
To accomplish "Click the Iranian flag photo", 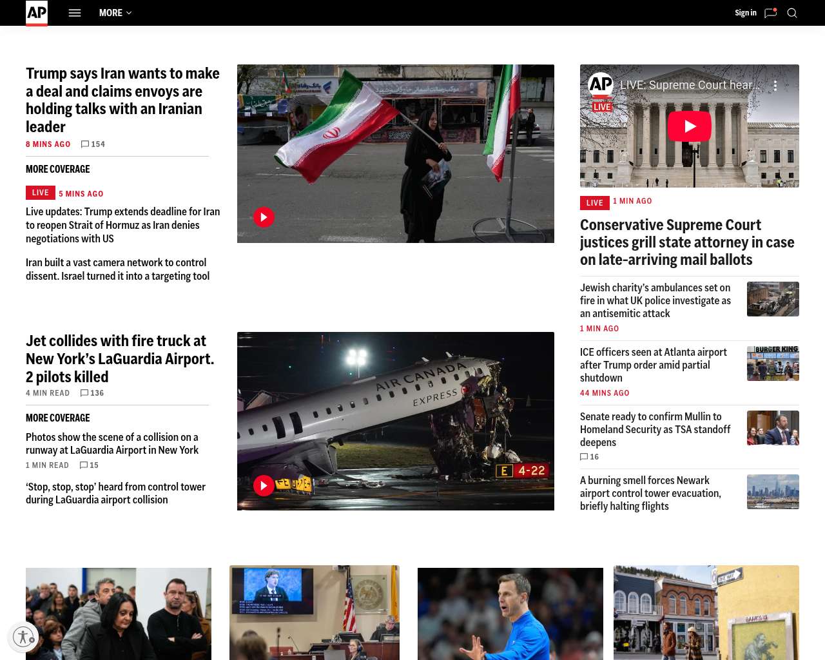I will tap(396, 153).
